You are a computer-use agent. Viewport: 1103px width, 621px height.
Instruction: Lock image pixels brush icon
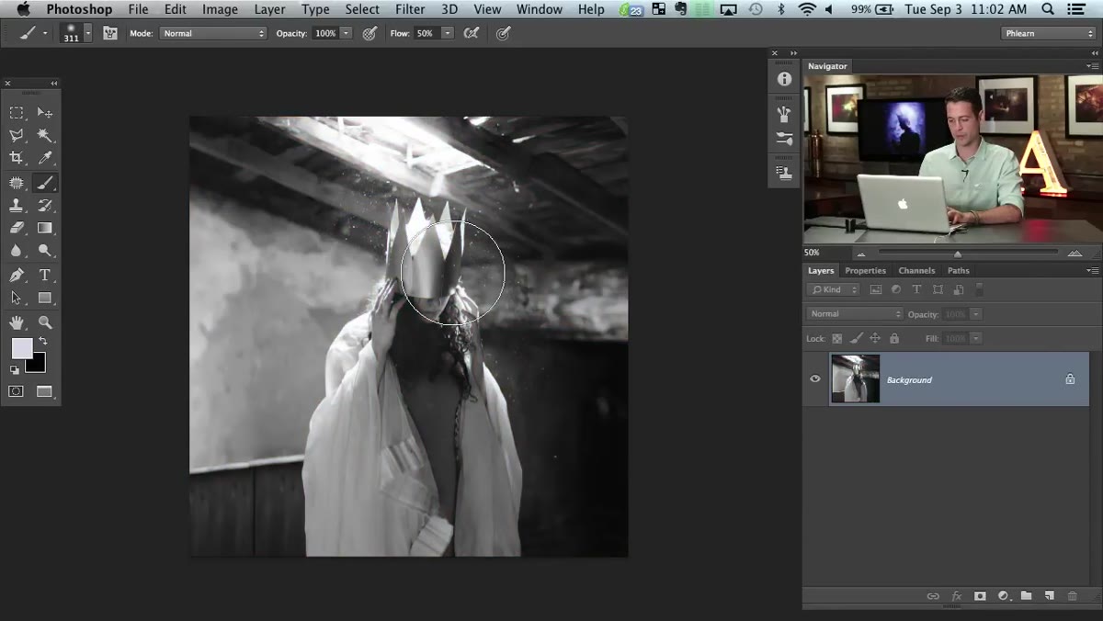pos(857,338)
